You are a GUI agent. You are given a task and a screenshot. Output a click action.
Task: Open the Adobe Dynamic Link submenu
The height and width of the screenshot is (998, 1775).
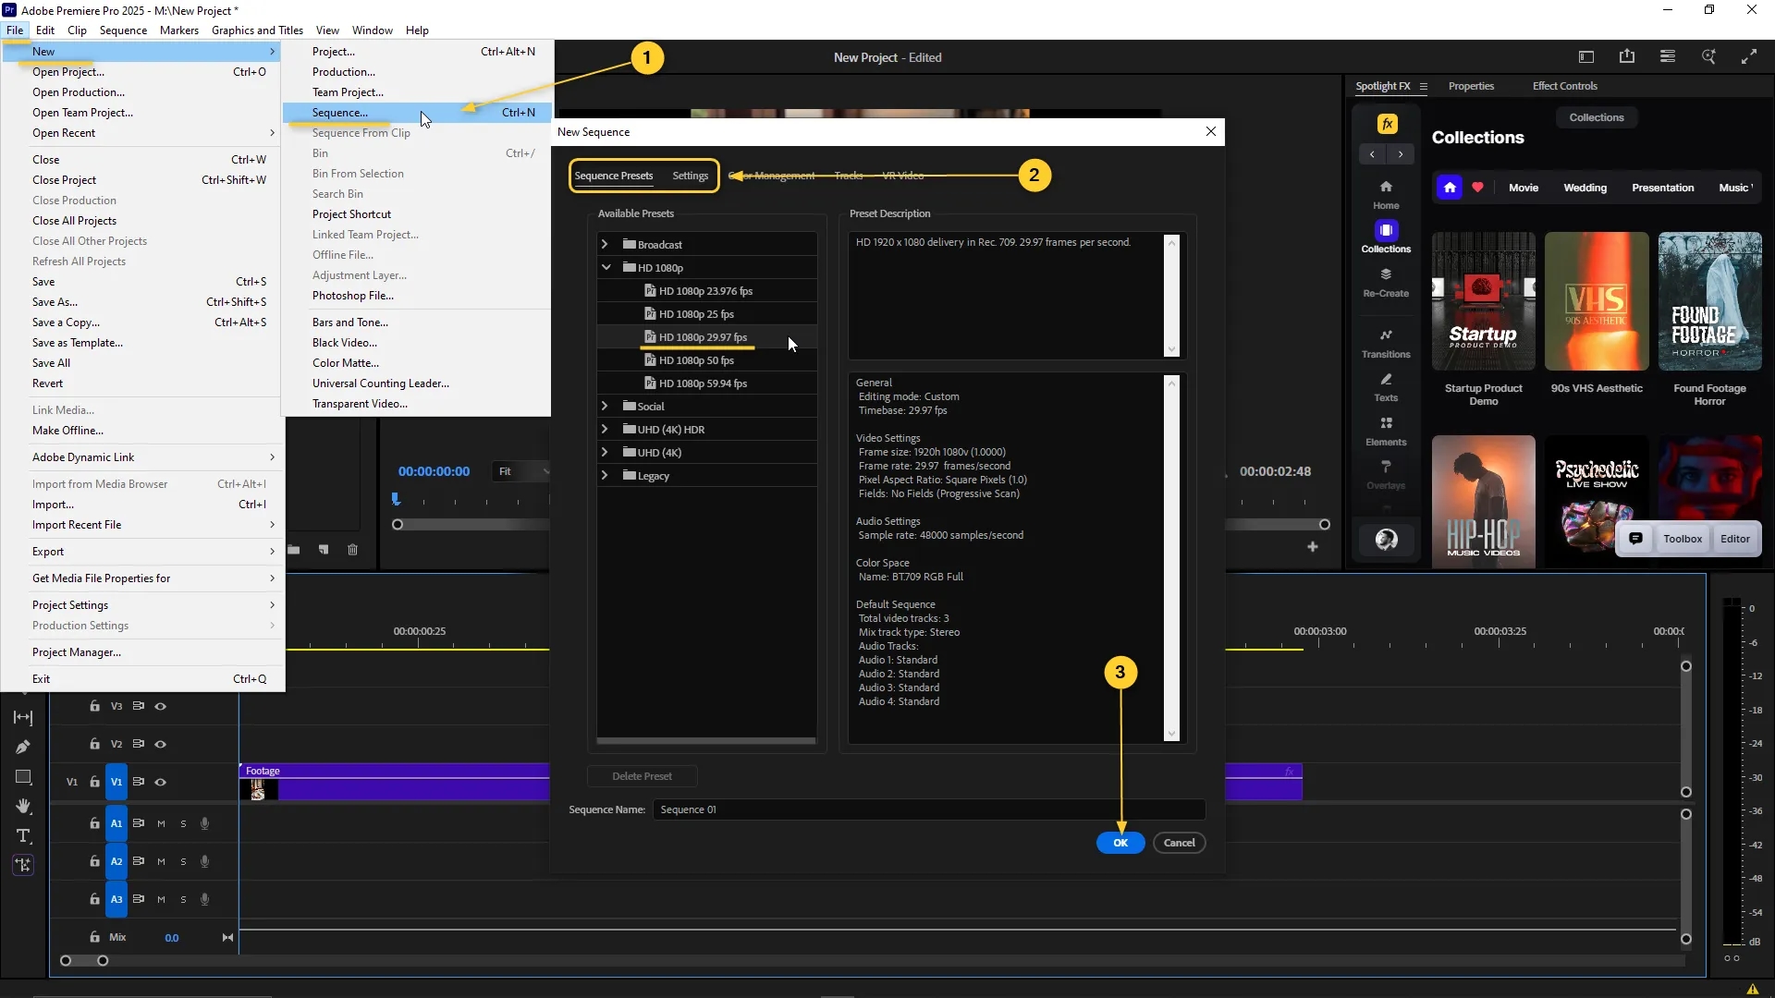[x=143, y=457]
